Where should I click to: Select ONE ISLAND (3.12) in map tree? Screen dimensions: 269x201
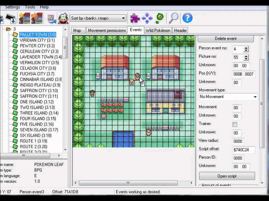point(37,102)
